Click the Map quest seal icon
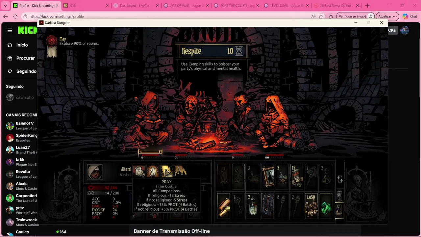Viewport: 421px width, 237px height. (x=52, y=41)
